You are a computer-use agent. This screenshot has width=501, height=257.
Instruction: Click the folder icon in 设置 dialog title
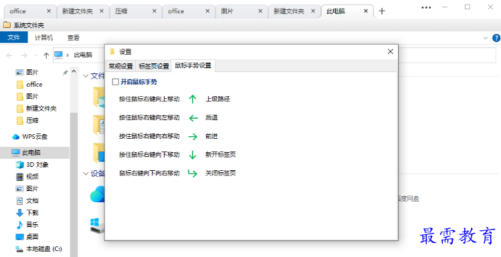tap(112, 51)
